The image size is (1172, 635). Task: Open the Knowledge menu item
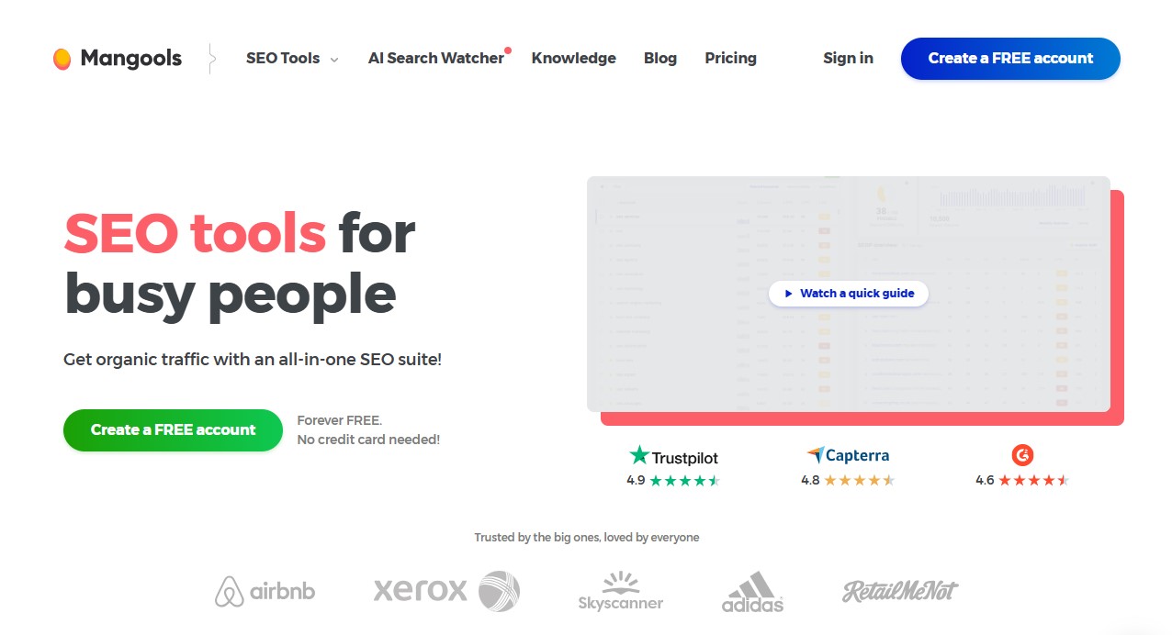[573, 58]
